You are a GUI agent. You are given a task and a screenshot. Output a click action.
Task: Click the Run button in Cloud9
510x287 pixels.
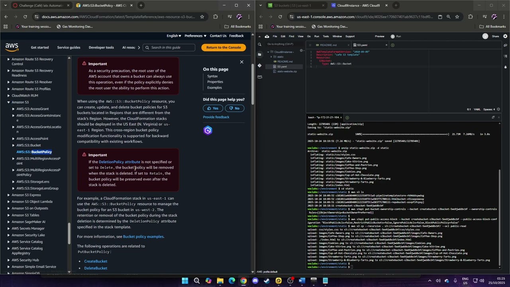396,36
